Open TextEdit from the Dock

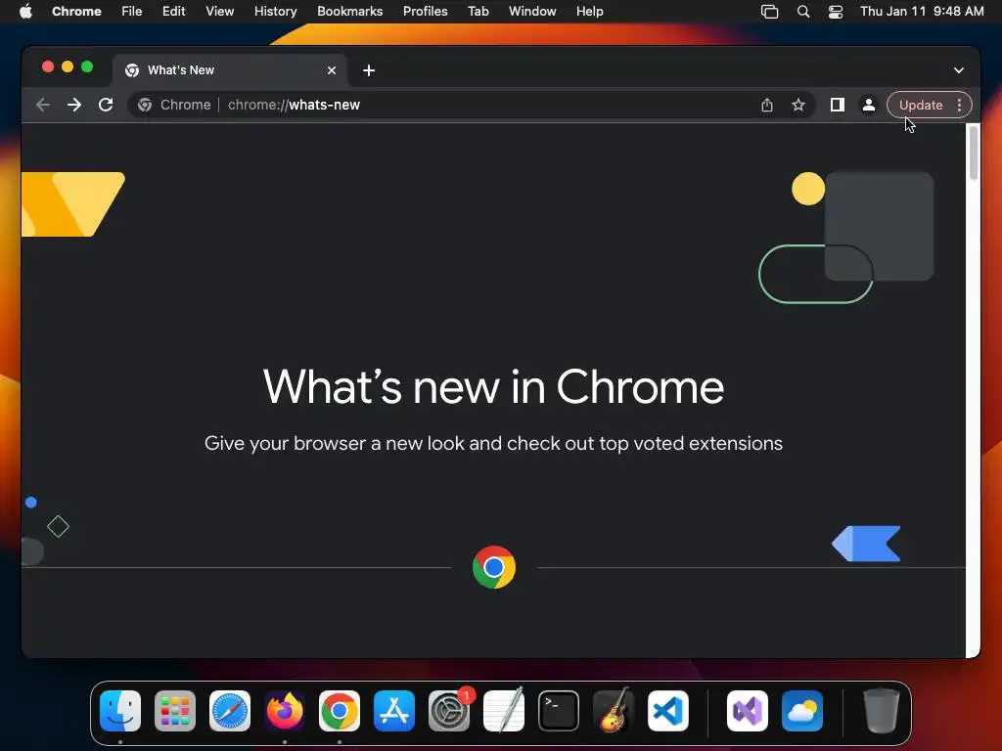(504, 711)
